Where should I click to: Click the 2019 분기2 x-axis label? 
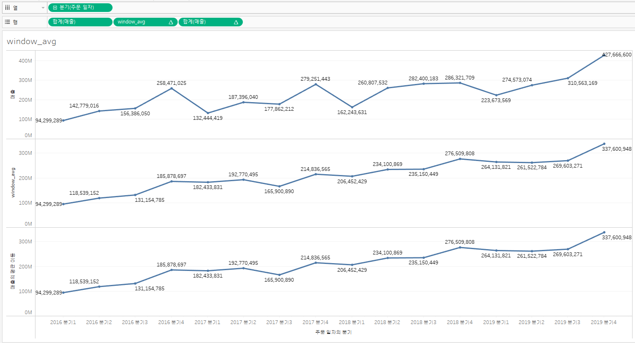tap(532, 322)
